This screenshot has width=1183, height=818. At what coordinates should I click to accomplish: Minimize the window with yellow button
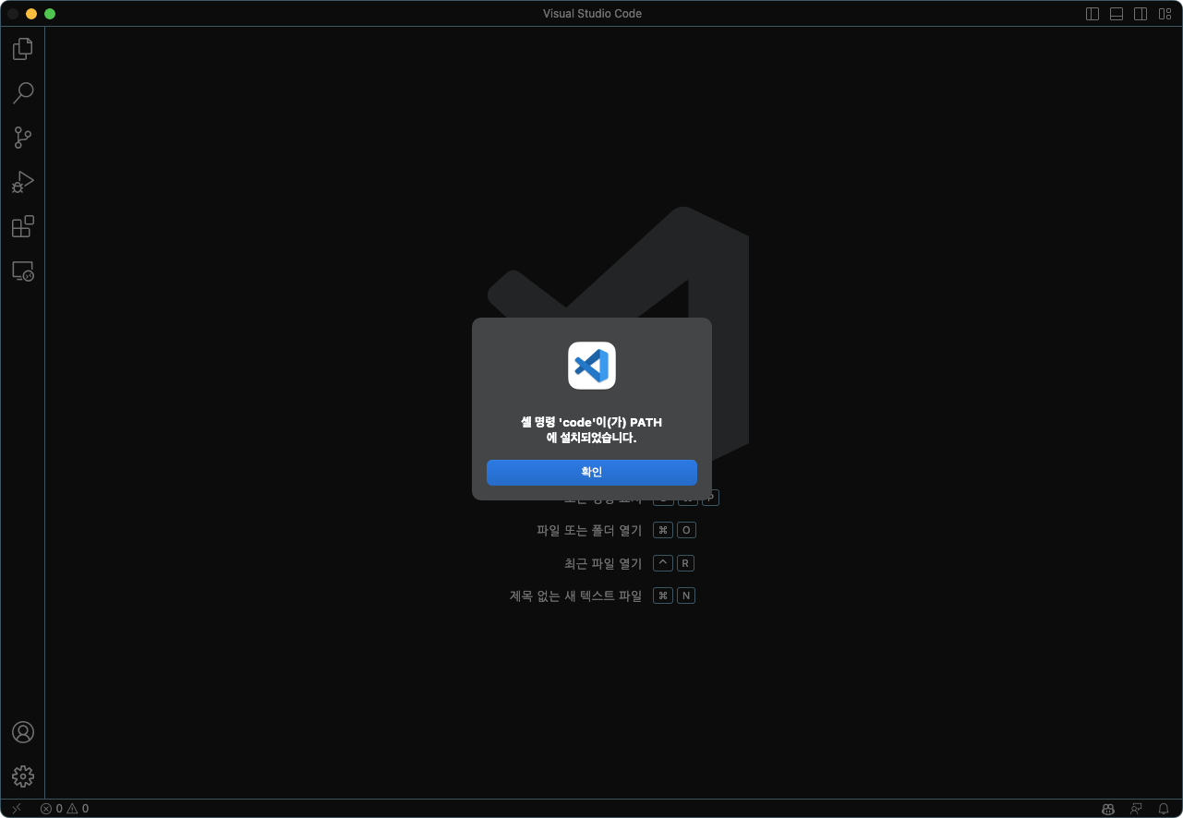point(31,14)
